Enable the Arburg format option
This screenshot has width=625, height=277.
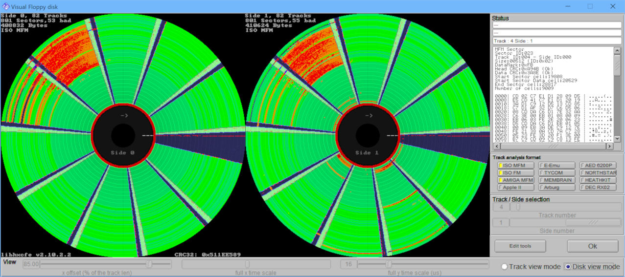click(557, 188)
